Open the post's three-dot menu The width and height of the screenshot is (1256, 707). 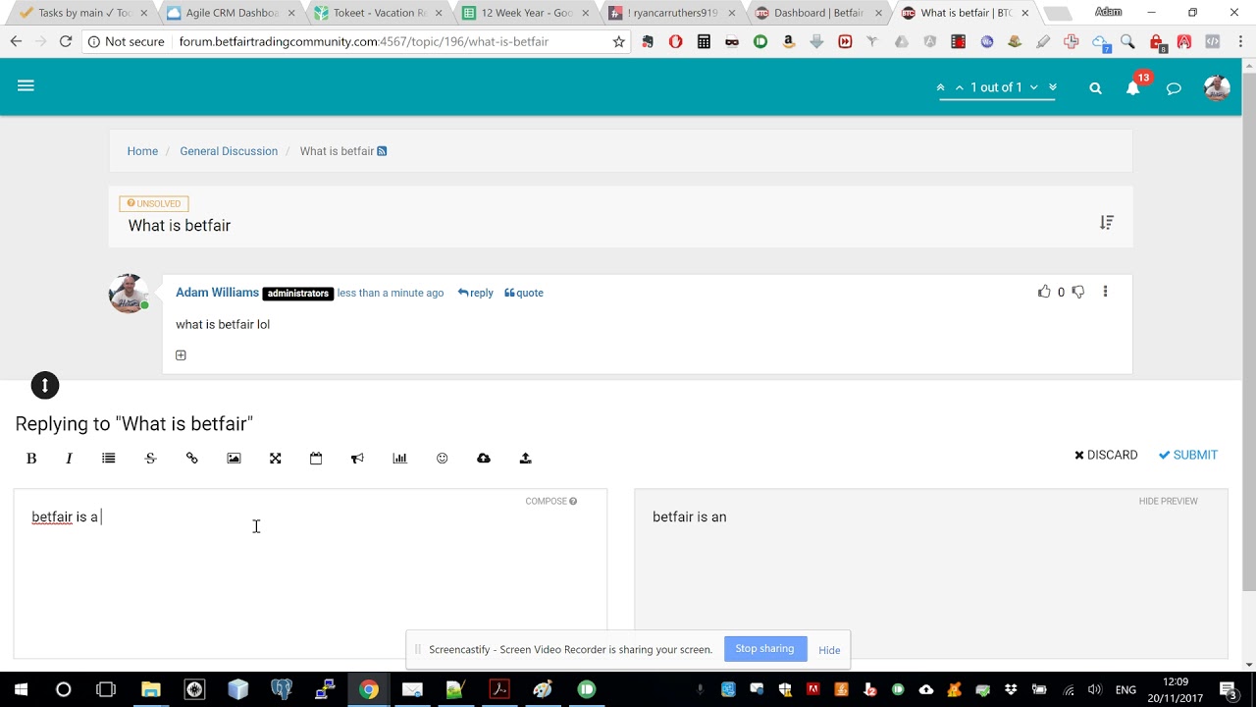[x=1105, y=292]
